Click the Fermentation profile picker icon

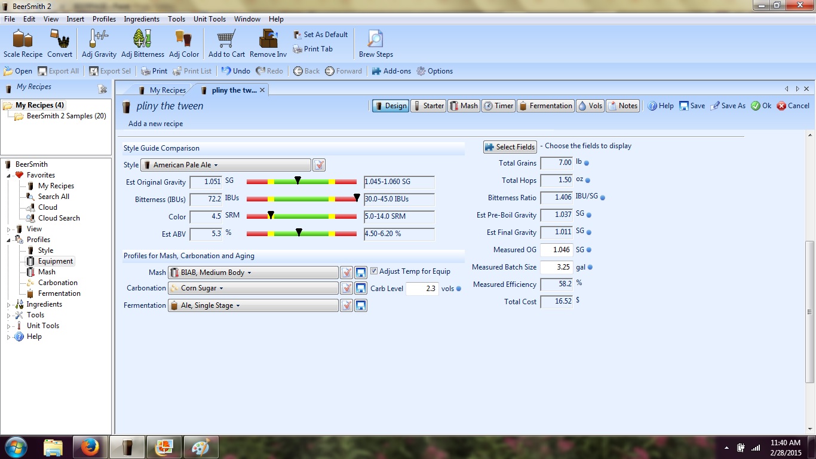346,305
